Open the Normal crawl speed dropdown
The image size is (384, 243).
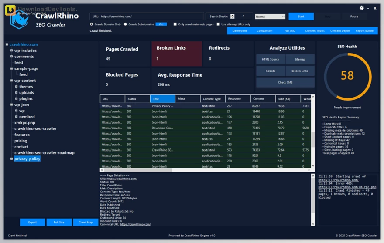coord(270,17)
